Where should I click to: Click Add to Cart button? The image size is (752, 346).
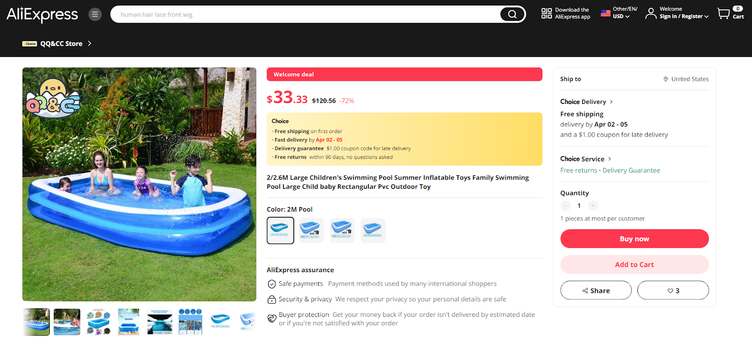click(634, 265)
